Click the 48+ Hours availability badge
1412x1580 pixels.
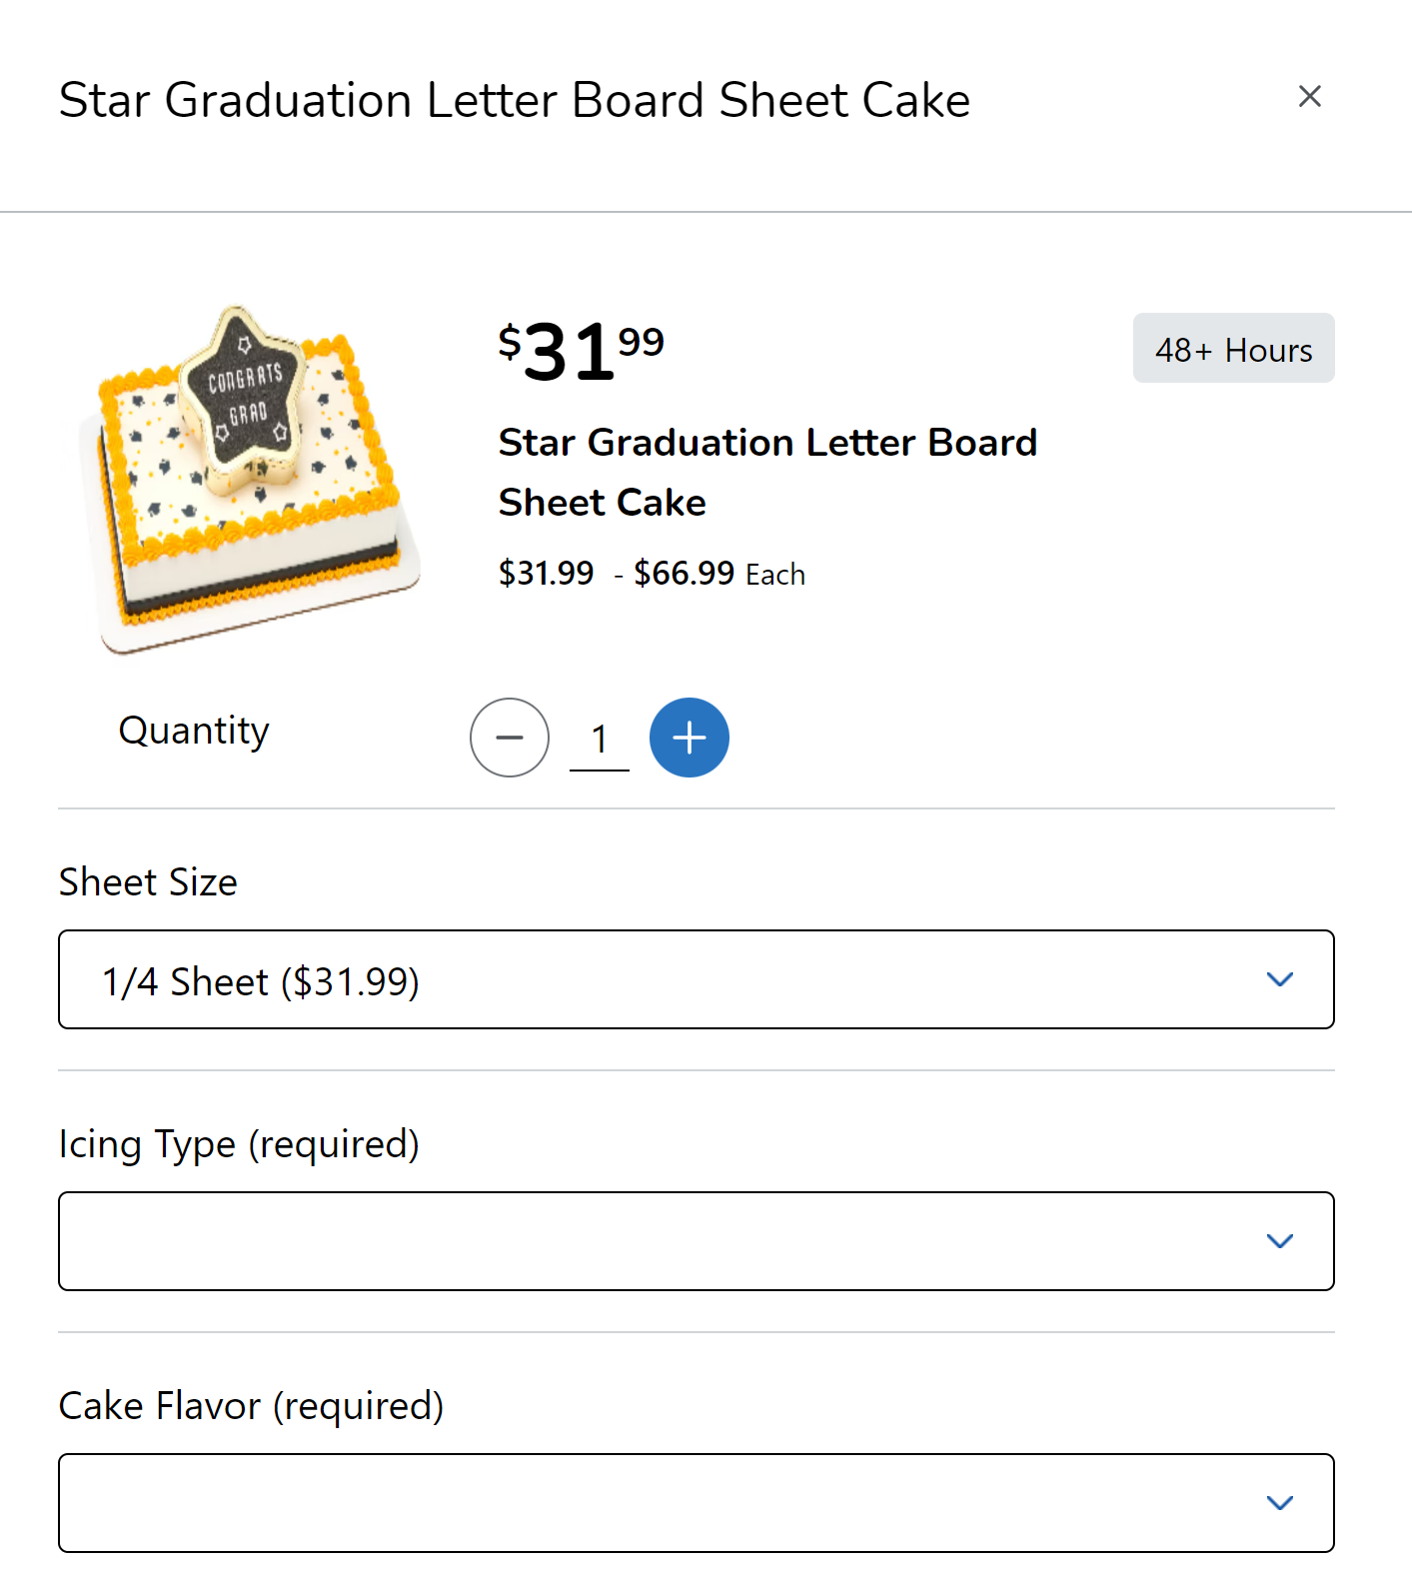click(1233, 348)
